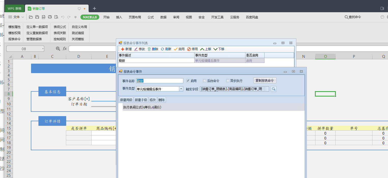This screenshot has height=178, width=388.
Task: Export to PDF from quick access toolbar
Action: pos(44,17)
